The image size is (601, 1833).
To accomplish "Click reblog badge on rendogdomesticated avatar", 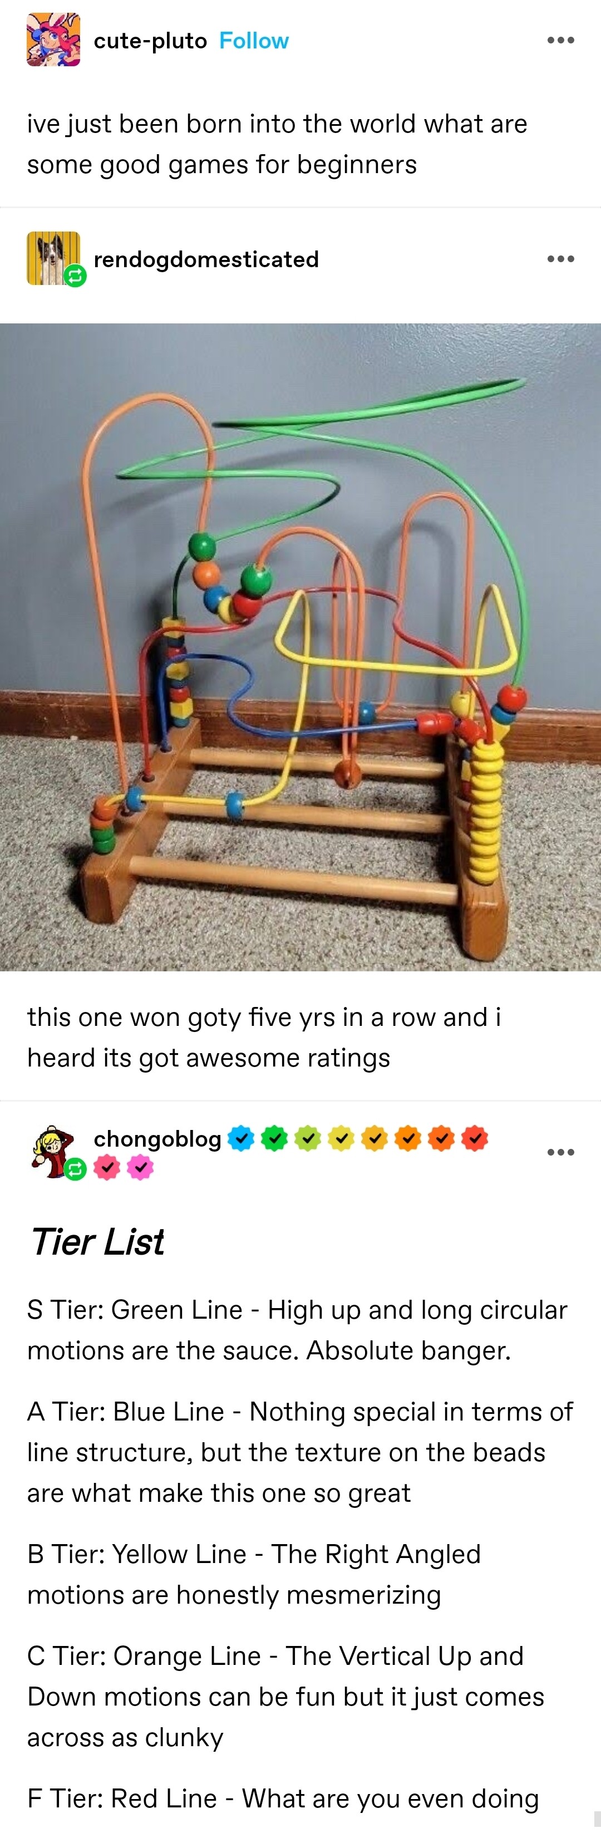I will point(75,276).
